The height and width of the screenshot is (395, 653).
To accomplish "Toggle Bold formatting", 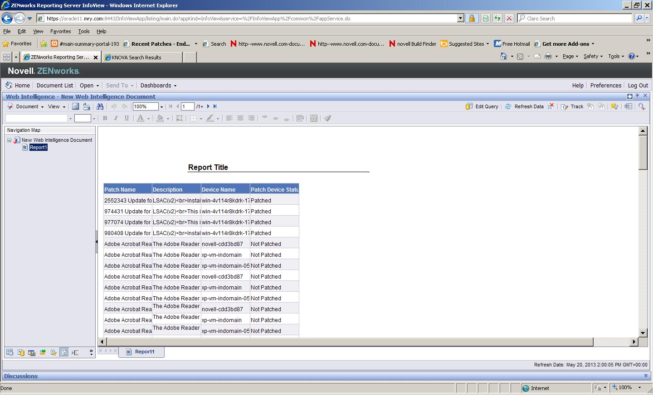I will point(105,118).
